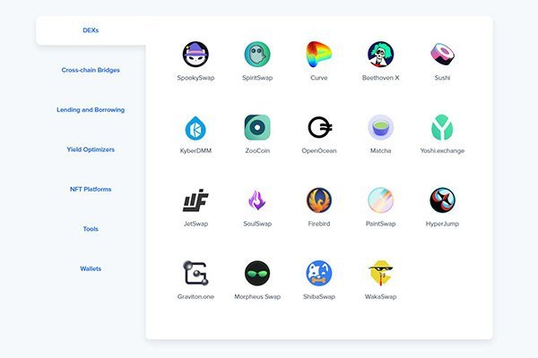
Task: Click the HyperJump label
Action: click(442, 224)
